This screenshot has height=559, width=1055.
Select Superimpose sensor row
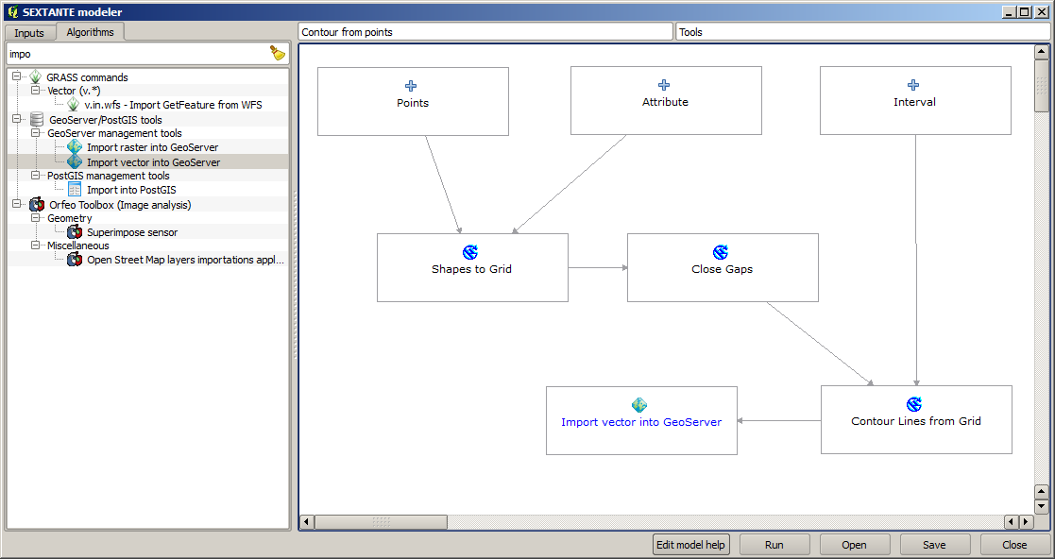132,232
